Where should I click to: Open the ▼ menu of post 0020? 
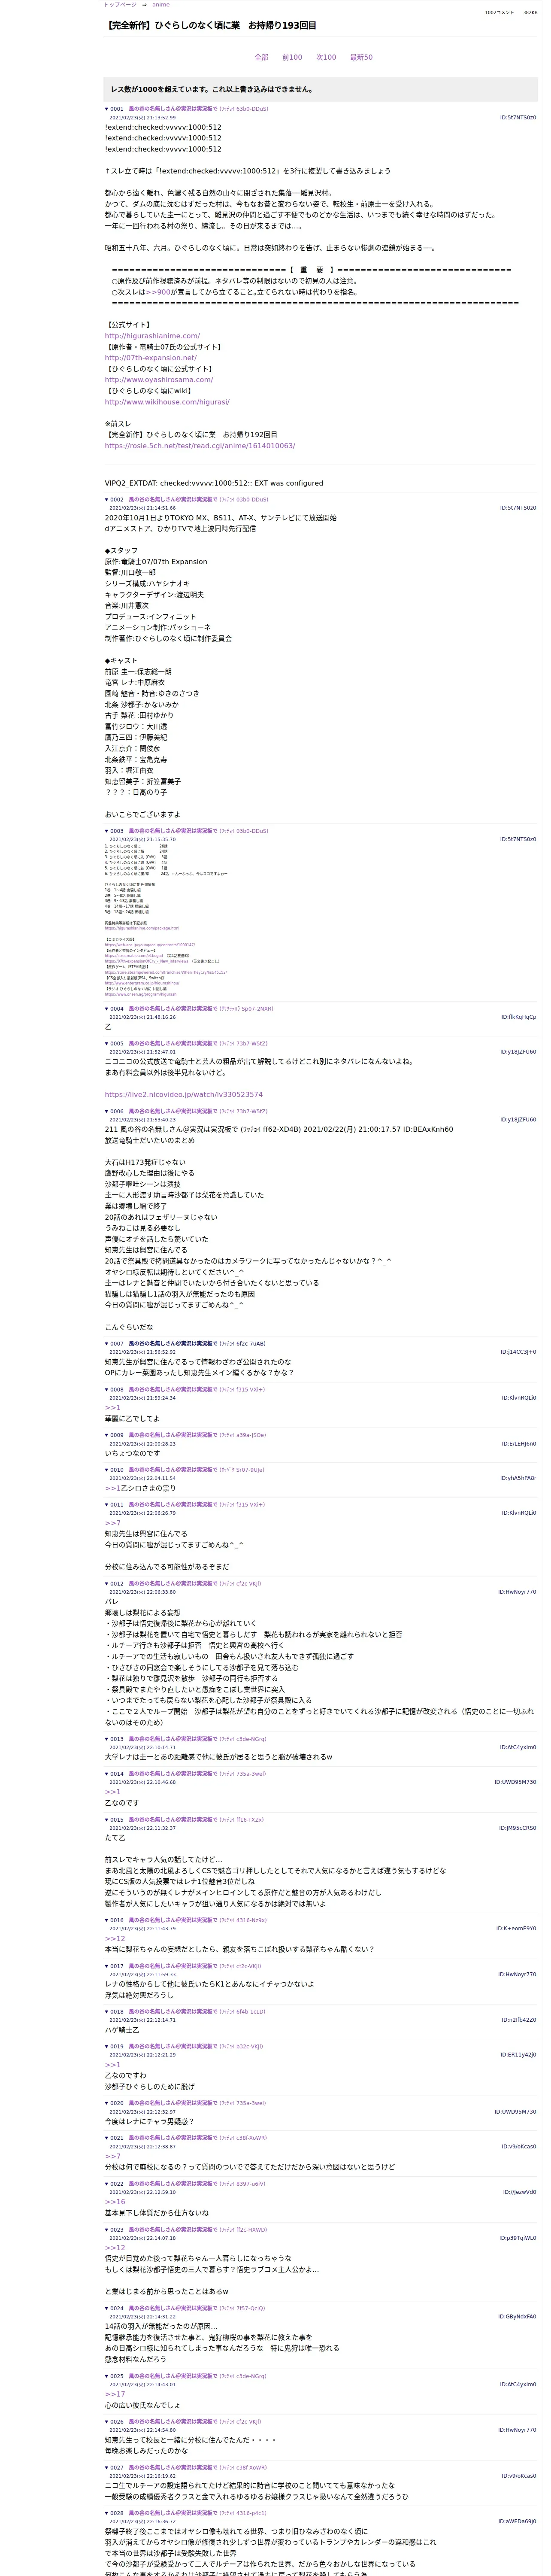tap(107, 2103)
